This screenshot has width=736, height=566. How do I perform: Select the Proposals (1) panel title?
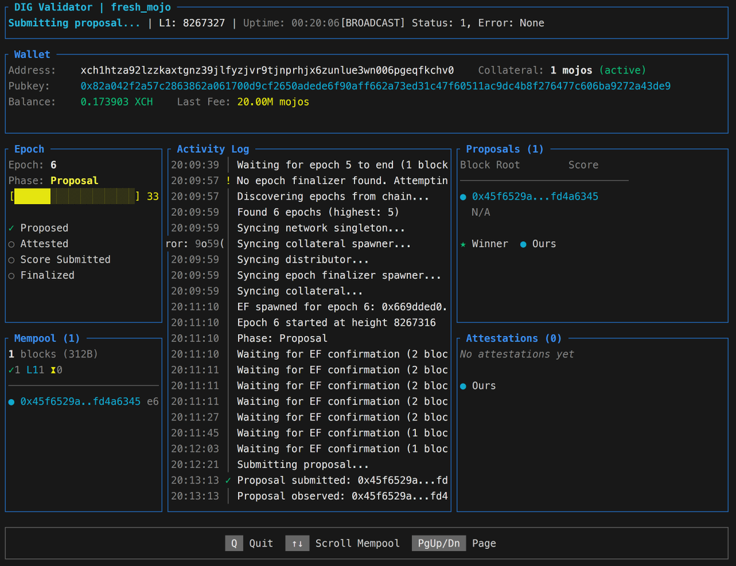pyautogui.click(x=505, y=149)
